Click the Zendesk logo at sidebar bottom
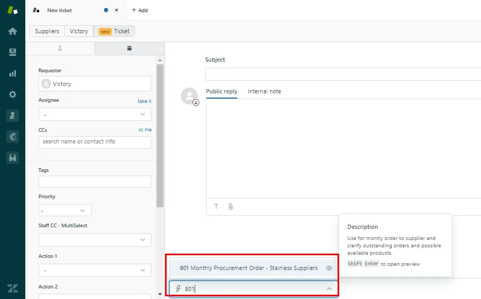 tap(13, 288)
